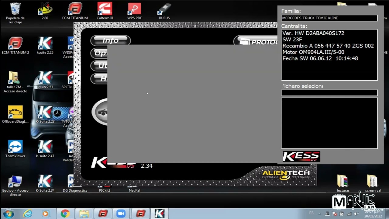Open the media player taskbar icon
Screen dimensions: 389x219
(46, 214)
